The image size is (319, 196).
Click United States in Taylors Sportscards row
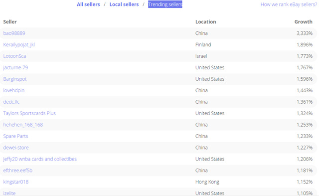pos(210,113)
